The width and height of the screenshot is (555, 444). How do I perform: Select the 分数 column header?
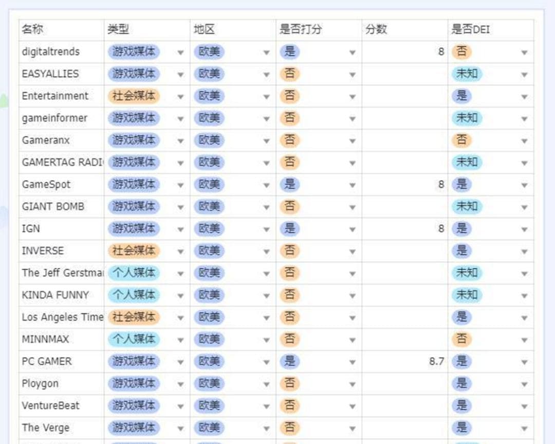coord(376,30)
